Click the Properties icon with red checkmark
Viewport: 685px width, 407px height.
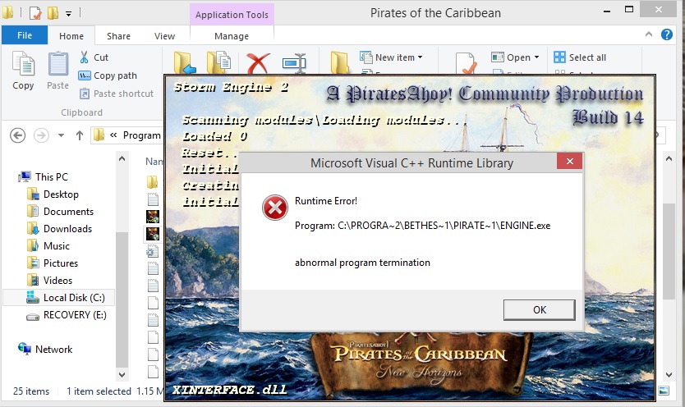pyautogui.click(x=466, y=63)
